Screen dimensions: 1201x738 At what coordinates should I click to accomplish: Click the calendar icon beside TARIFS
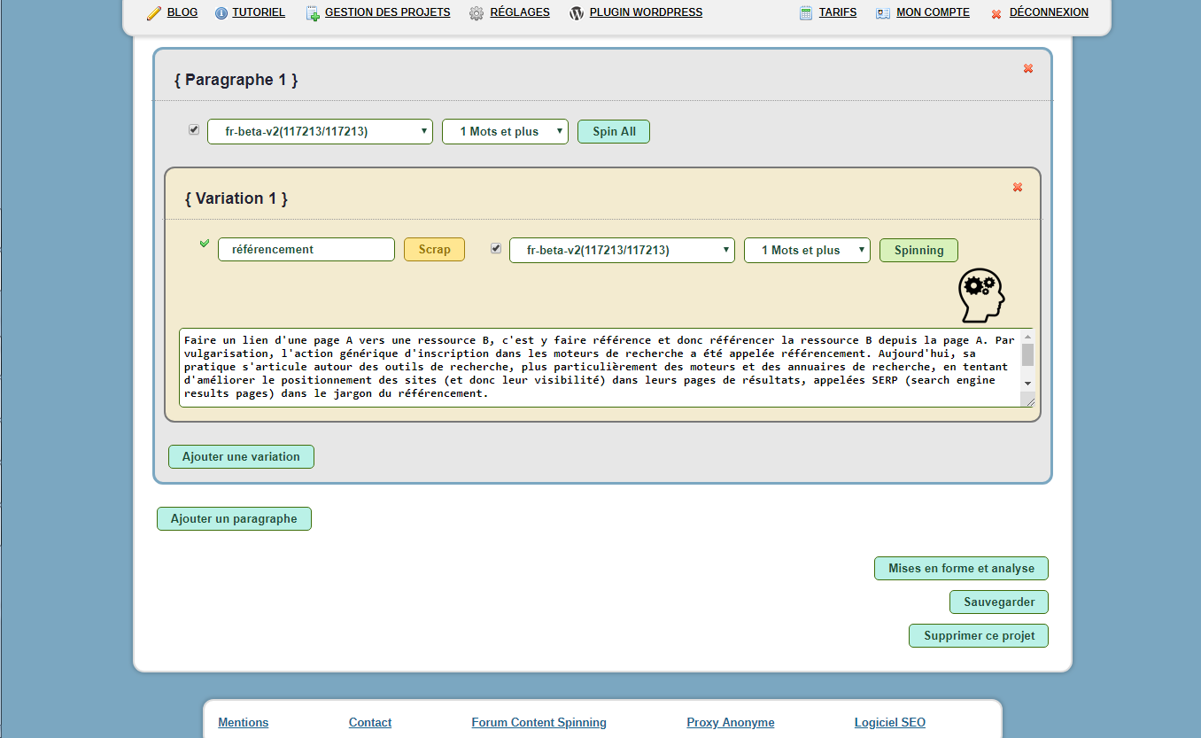point(805,13)
